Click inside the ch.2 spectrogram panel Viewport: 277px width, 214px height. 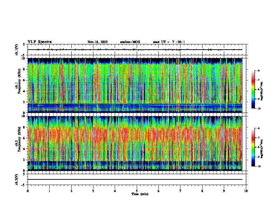point(135,143)
